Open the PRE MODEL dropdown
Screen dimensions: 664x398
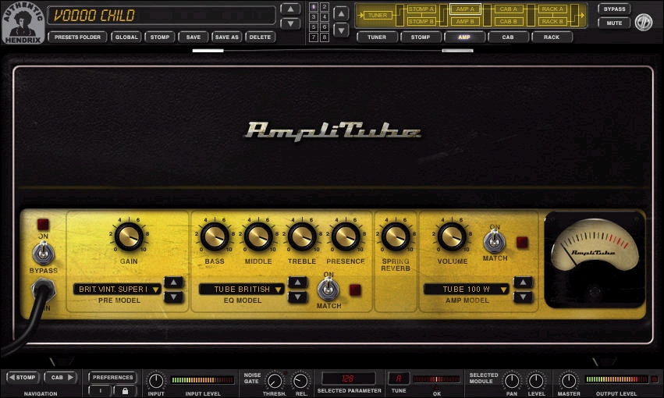117,290
